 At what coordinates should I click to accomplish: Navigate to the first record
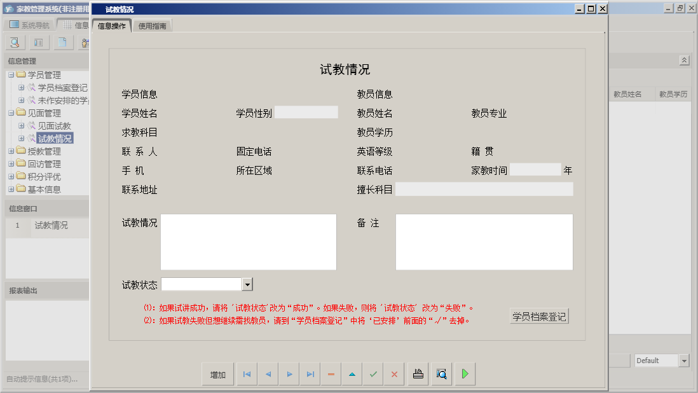[x=247, y=374]
